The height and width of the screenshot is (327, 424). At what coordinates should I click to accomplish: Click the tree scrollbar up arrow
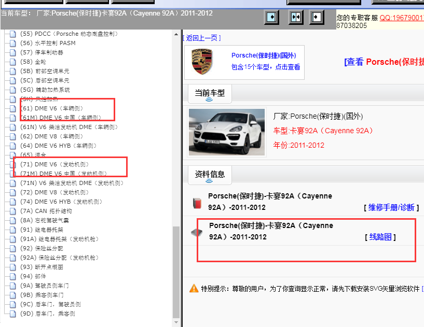[176, 34]
